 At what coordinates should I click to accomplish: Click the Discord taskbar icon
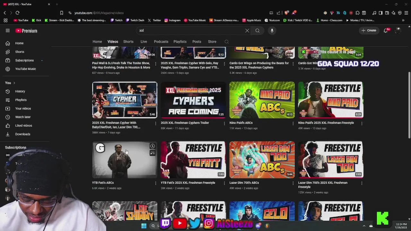click(258, 226)
